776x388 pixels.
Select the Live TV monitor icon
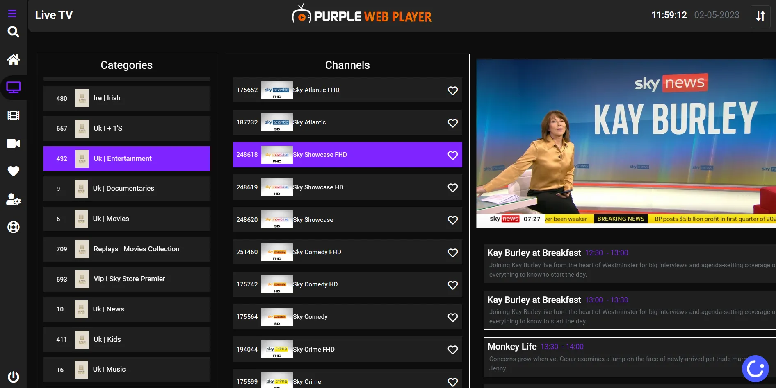click(14, 88)
